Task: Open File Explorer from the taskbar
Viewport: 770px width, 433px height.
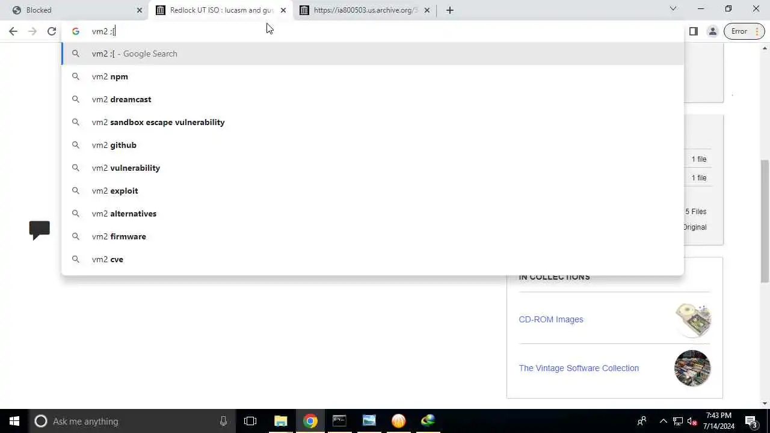Action: (281, 421)
